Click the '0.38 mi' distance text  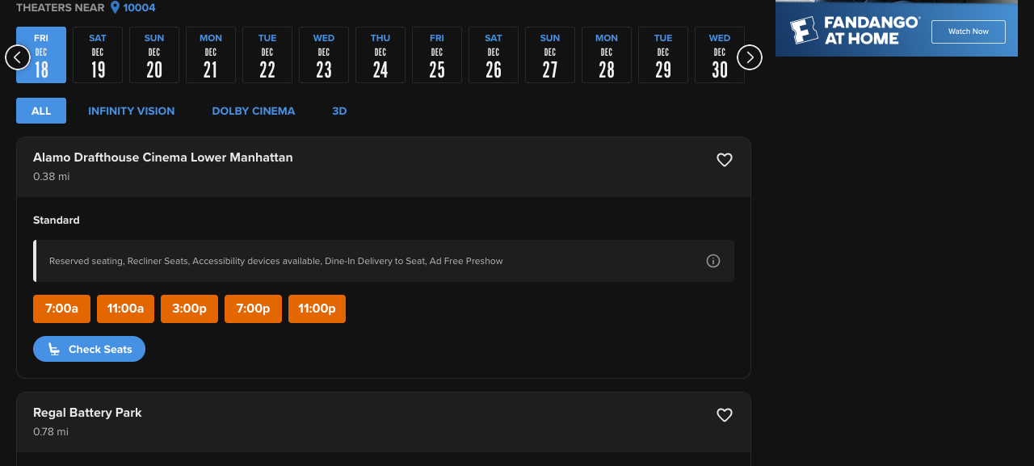52,176
